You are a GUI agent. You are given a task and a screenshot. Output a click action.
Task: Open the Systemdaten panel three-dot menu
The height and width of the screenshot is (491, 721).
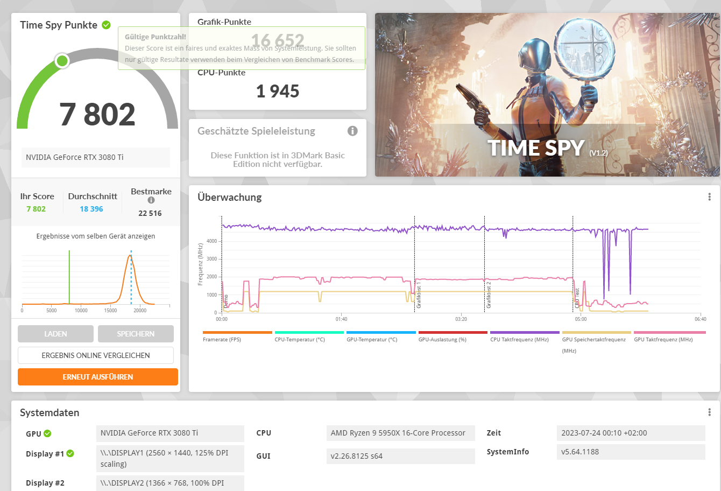tap(709, 412)
